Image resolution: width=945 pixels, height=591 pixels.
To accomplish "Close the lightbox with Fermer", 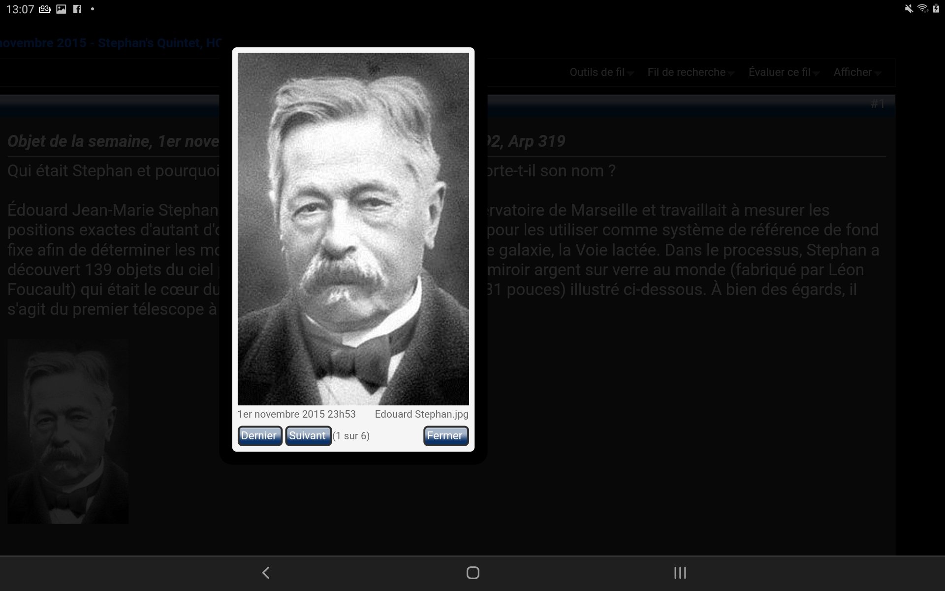I will click(x=445, y=436).
